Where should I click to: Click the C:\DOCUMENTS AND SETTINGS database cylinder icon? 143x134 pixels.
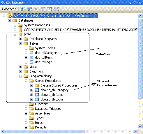[20, 30]
